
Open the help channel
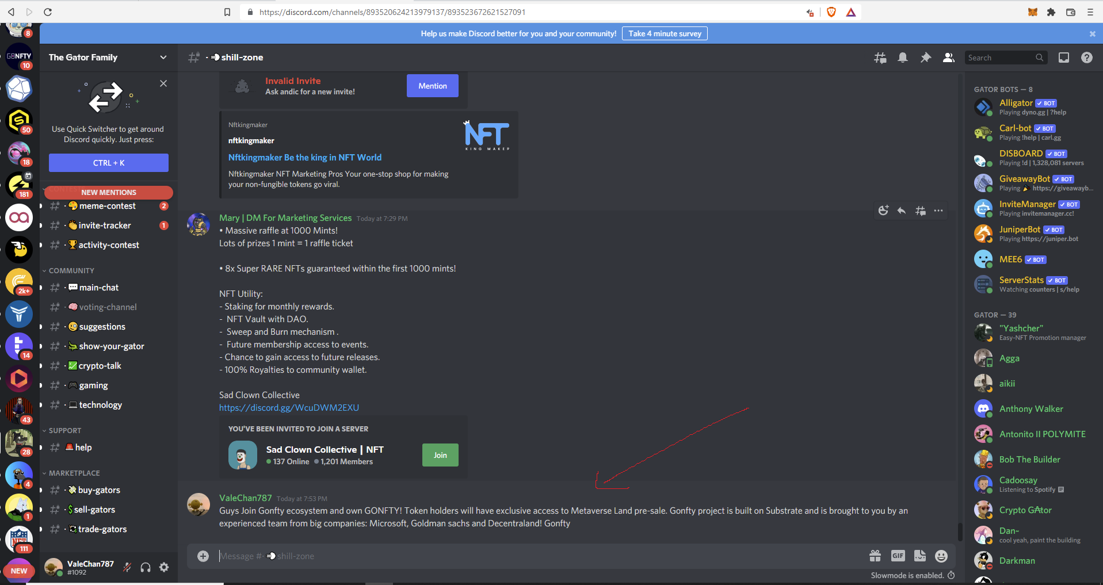coord(108,448)
